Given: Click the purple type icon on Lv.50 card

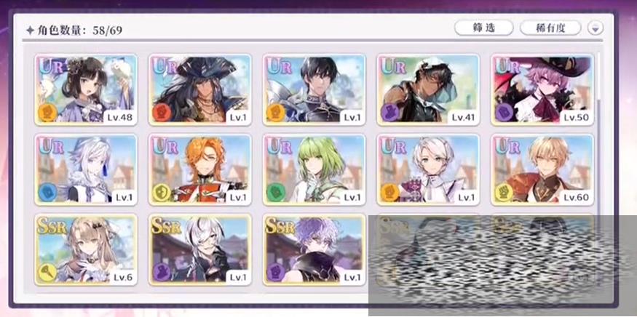Looking at the screenshot, I should [505, 113].
